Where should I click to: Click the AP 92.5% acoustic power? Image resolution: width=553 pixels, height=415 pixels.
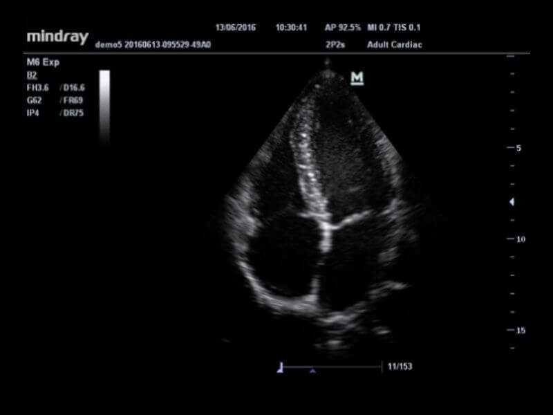(343, 28)
